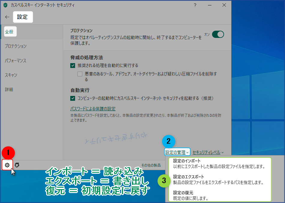The height and width of the screenshot is (203, 285).
Task: Click the その他の製品 link
Action: click(x=151, y=165)
